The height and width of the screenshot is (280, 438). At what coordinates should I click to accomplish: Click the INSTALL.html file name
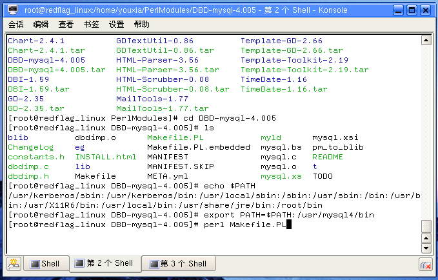(x=106, y=157)
